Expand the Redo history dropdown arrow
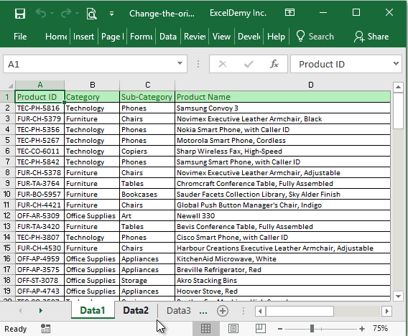Image resolution: width=408 pixels, height=336 pixels. click(77, 13)
